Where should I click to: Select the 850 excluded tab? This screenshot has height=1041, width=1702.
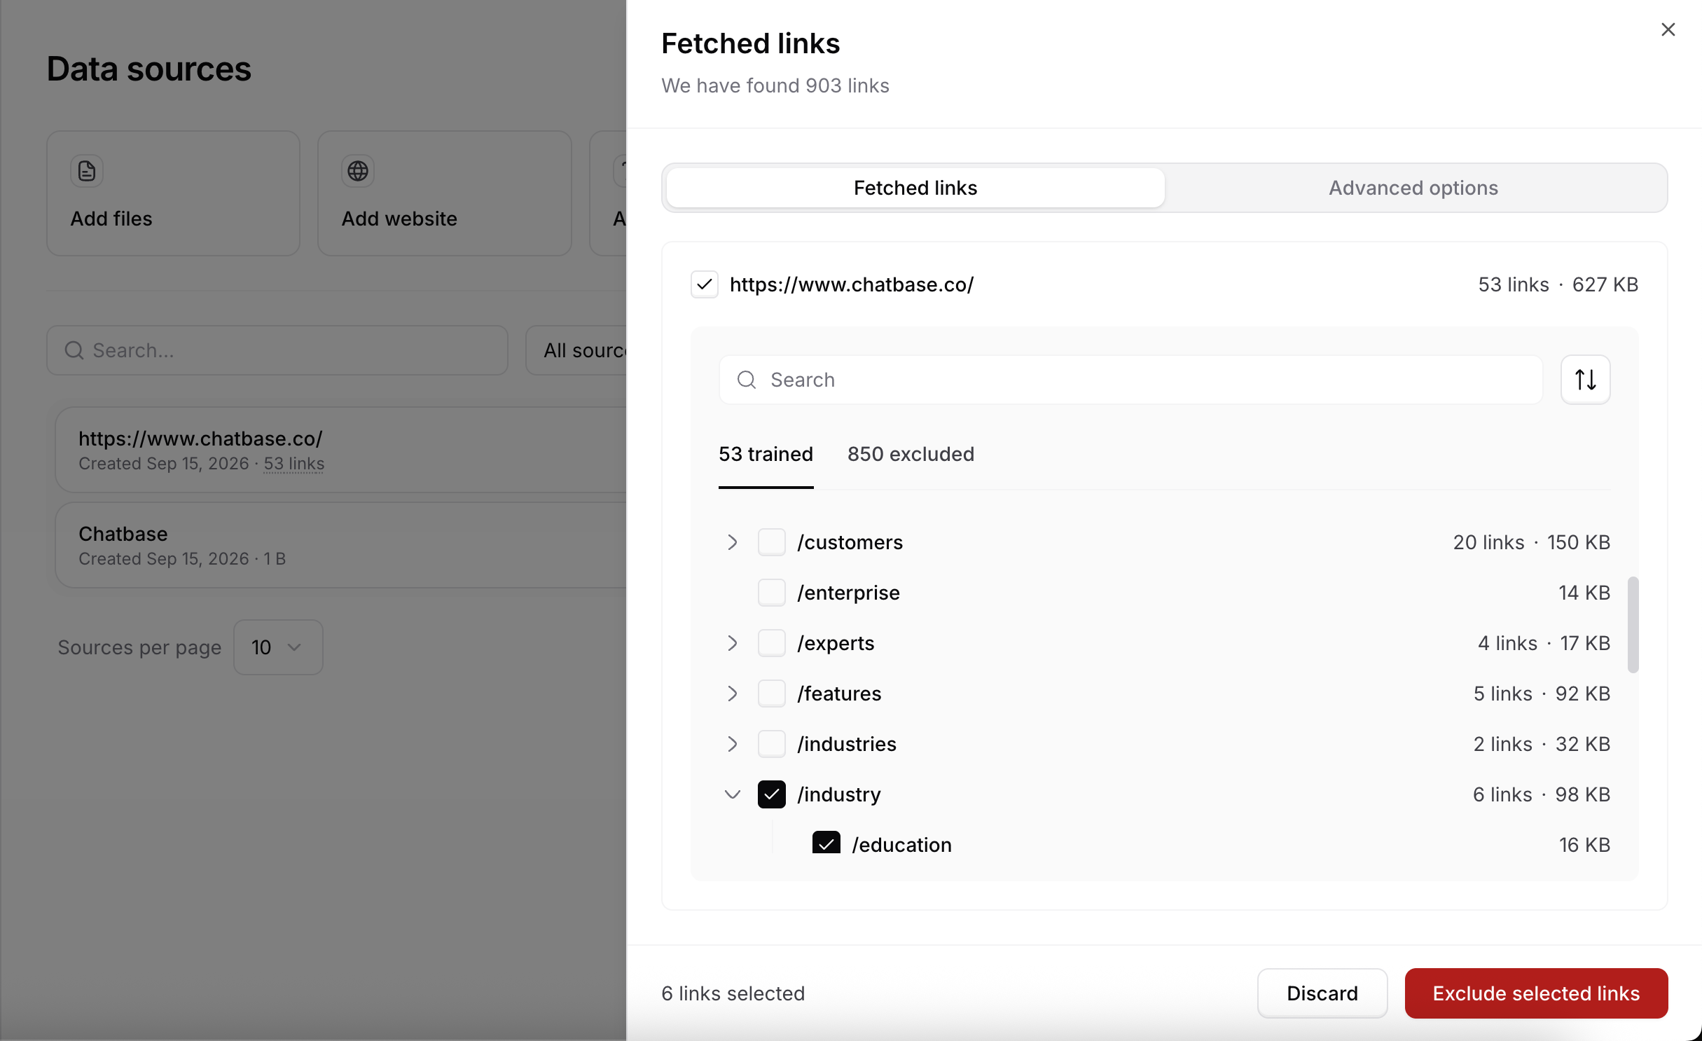pos(911,454)
